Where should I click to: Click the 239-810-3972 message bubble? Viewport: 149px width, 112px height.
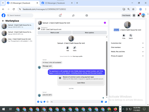tap(47, 95)
